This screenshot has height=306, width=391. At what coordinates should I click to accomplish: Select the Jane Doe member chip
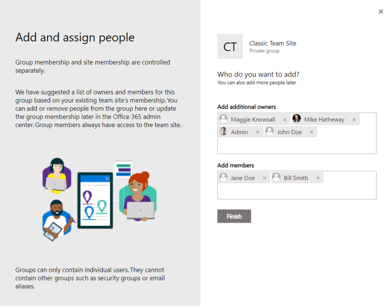tap(242, 178)
